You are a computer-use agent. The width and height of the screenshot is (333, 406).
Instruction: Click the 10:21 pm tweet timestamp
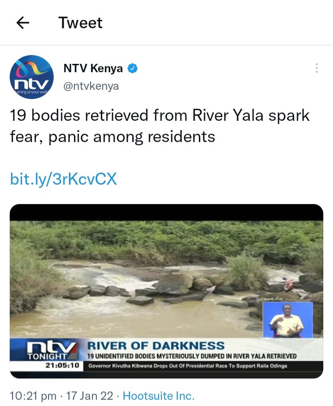click(33, 396)
